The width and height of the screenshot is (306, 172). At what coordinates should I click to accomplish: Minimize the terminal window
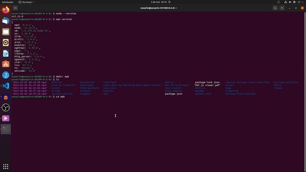click(x=289, y=8)
